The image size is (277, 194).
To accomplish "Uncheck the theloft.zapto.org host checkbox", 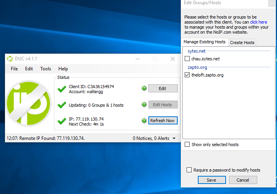I will click(187, 75).
